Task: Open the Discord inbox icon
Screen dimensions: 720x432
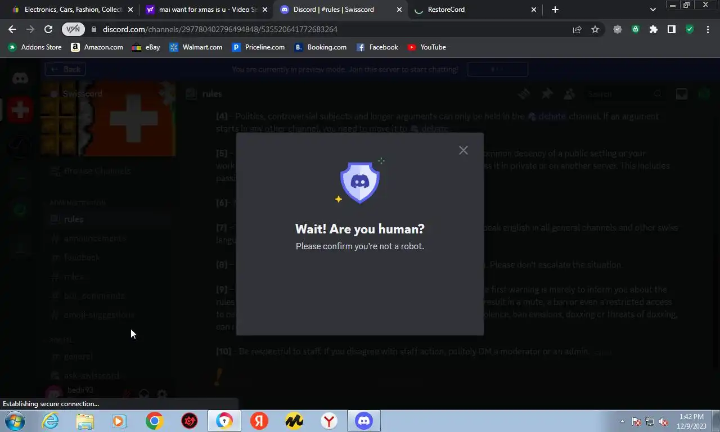Action: [x=682, y=94]
